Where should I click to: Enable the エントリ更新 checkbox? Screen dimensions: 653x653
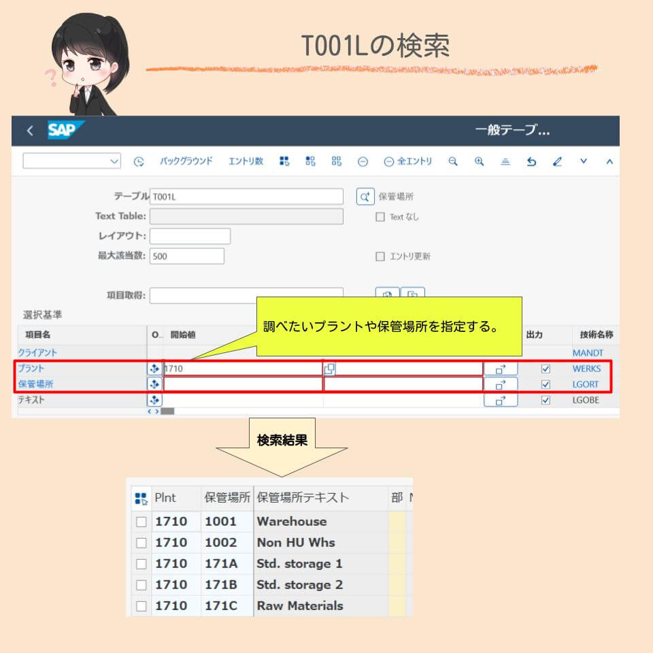click(x=379, y=256)
